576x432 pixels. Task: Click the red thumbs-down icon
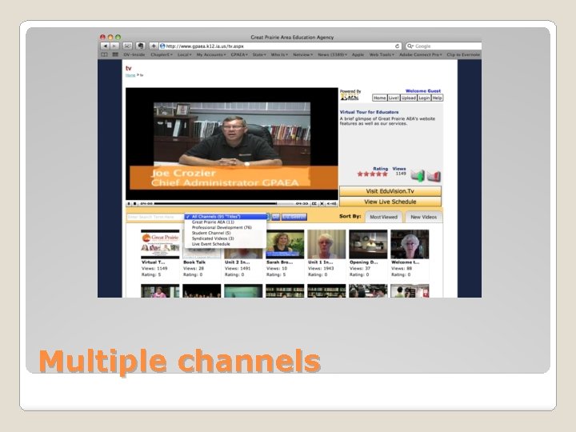(x=434, y=175)
